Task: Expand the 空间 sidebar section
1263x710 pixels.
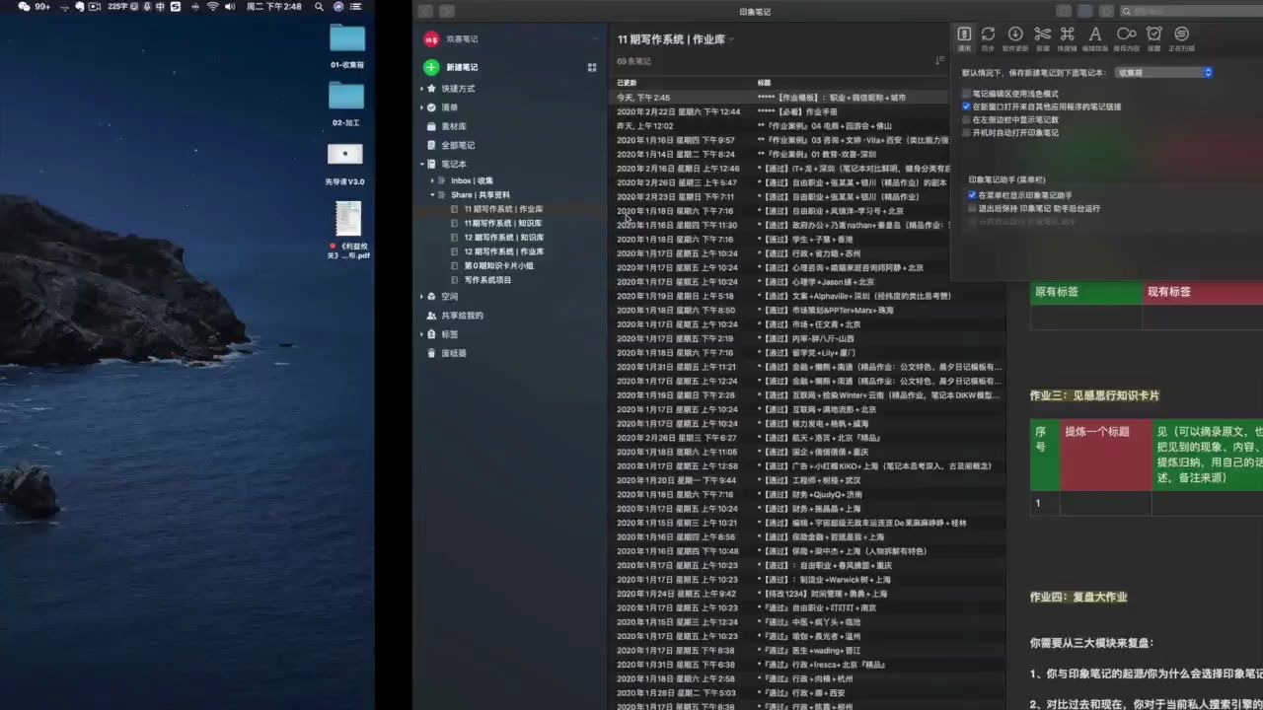Action: coord(422,296)
